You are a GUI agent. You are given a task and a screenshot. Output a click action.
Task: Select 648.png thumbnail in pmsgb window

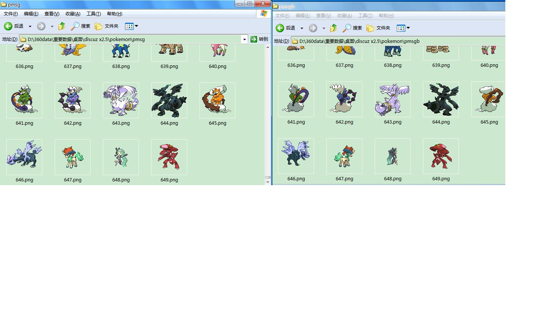pos(393,156)
